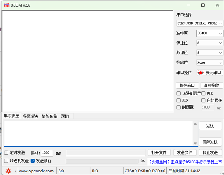Enable the 时间戳 checkbox

pos(179,107)
